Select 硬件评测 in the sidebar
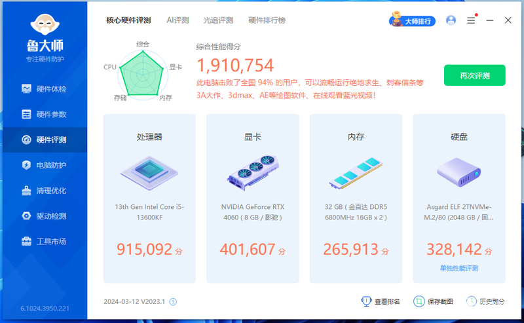Viewport: 524px width, 323px height. point(45,140)
